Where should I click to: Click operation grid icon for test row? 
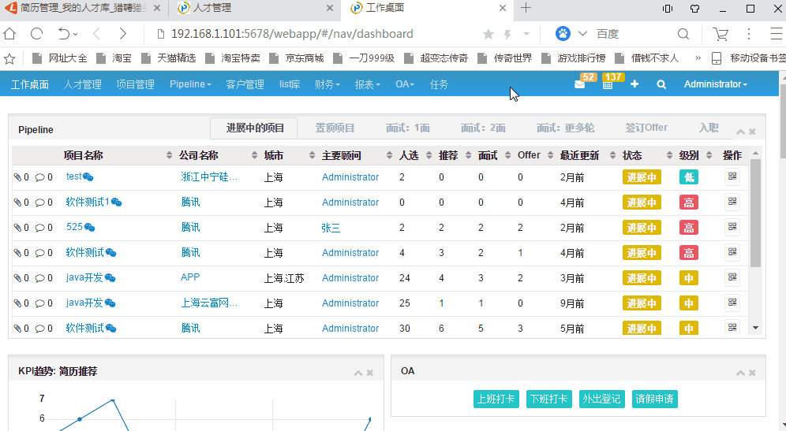[732, 176]
